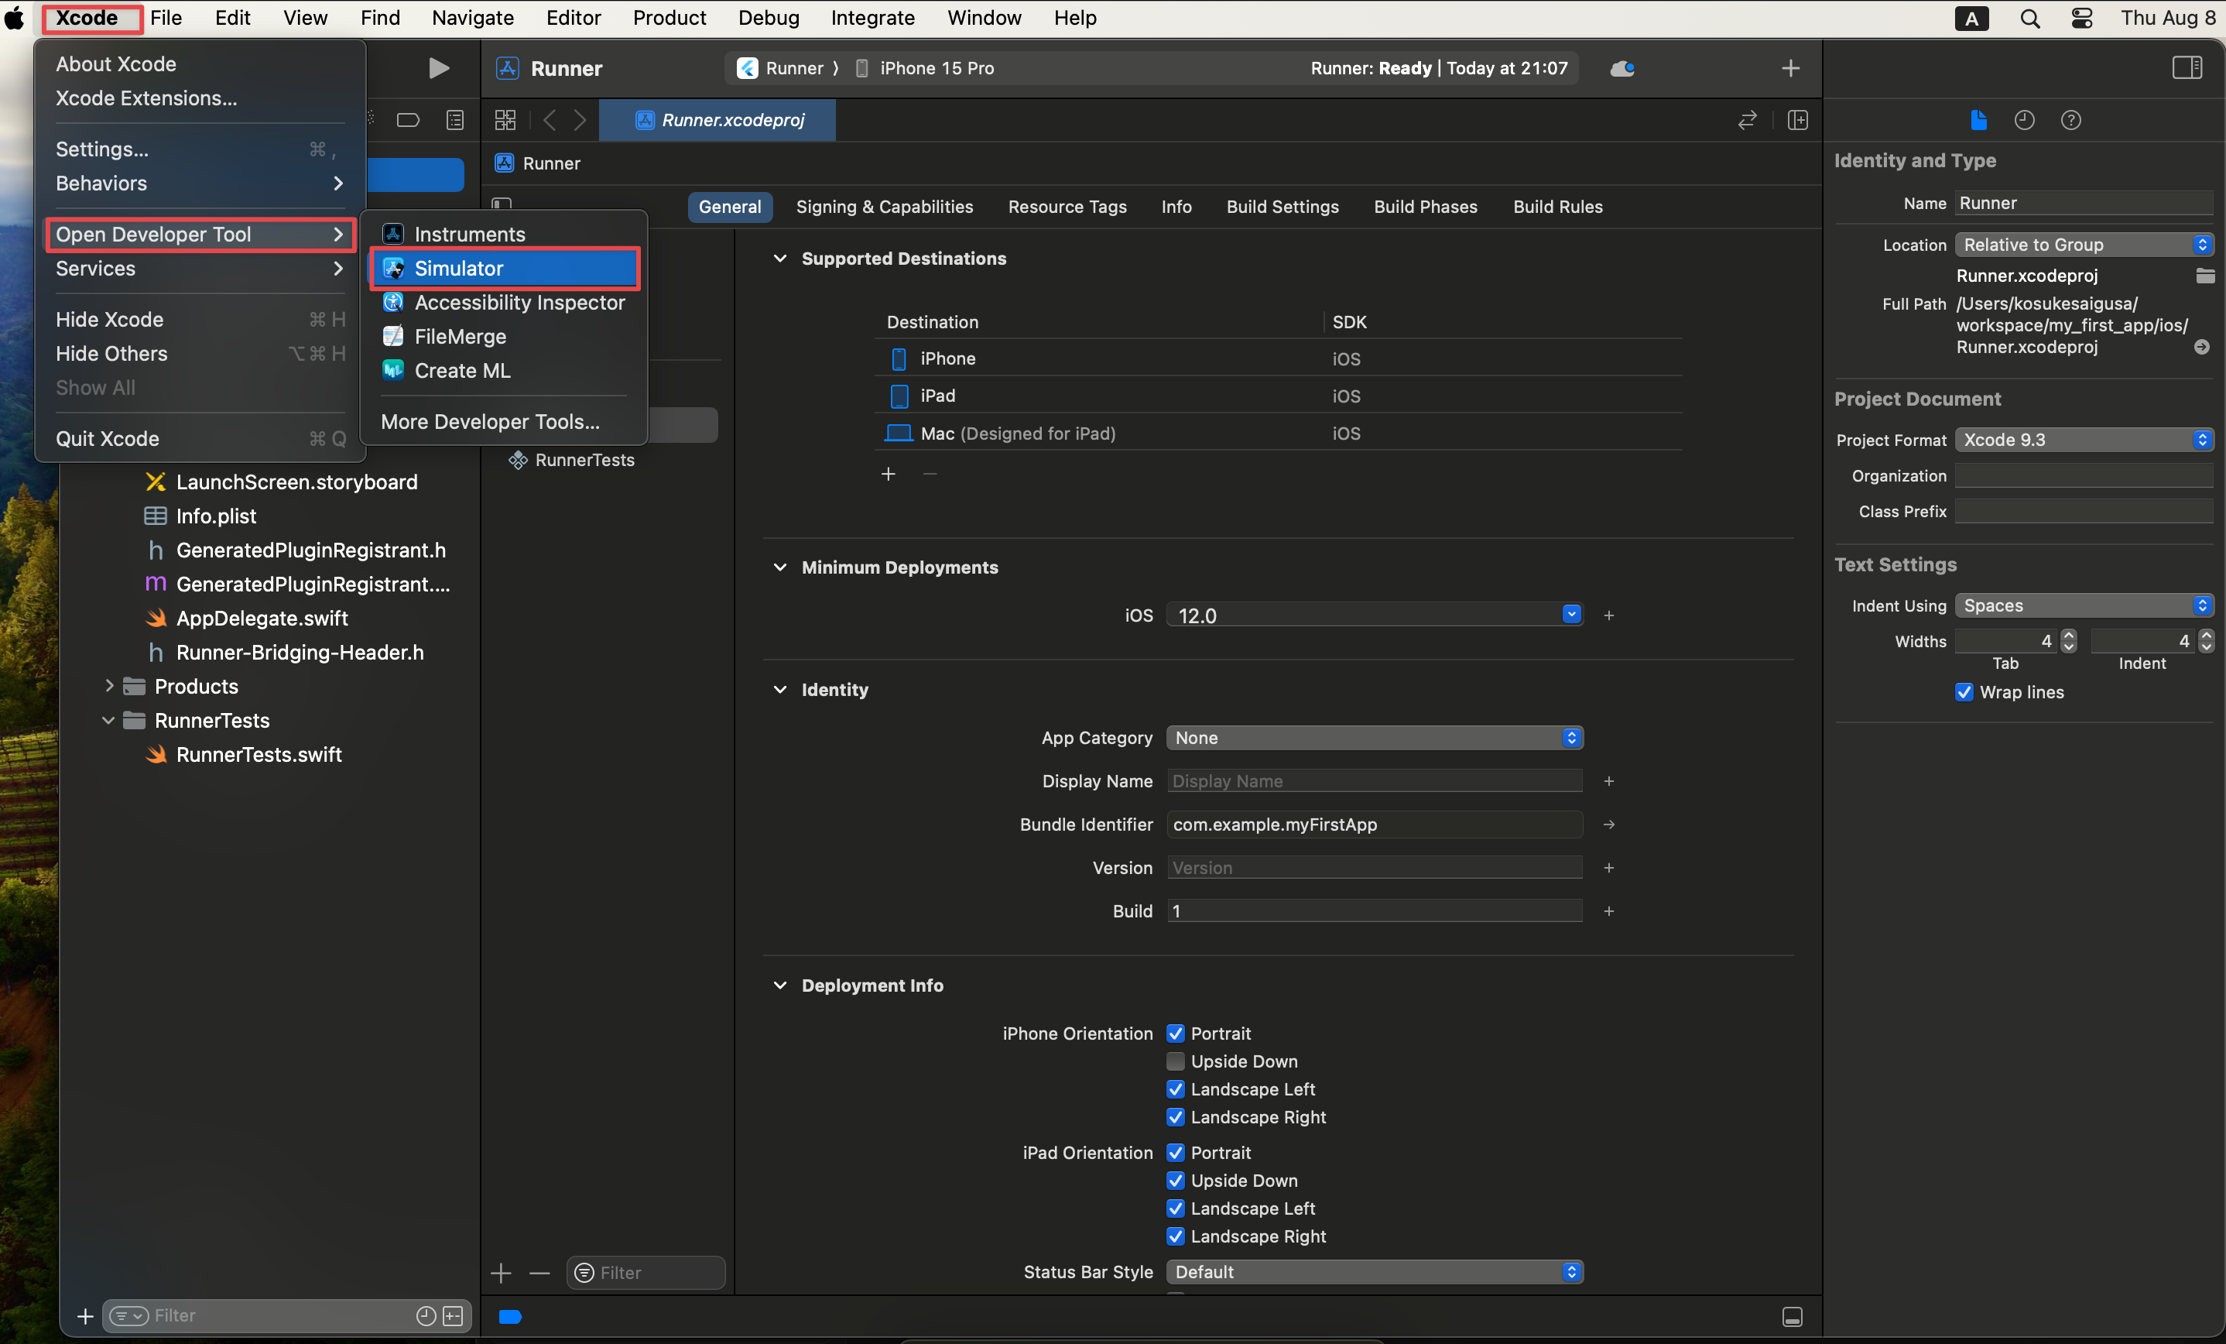Open the Project Format Xcode 9.3 dropdown

point(2084,439)
